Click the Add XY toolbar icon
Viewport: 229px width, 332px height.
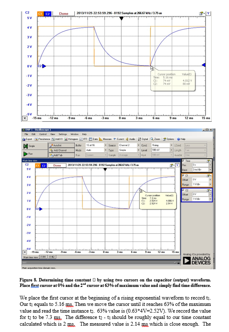(57, 139)
